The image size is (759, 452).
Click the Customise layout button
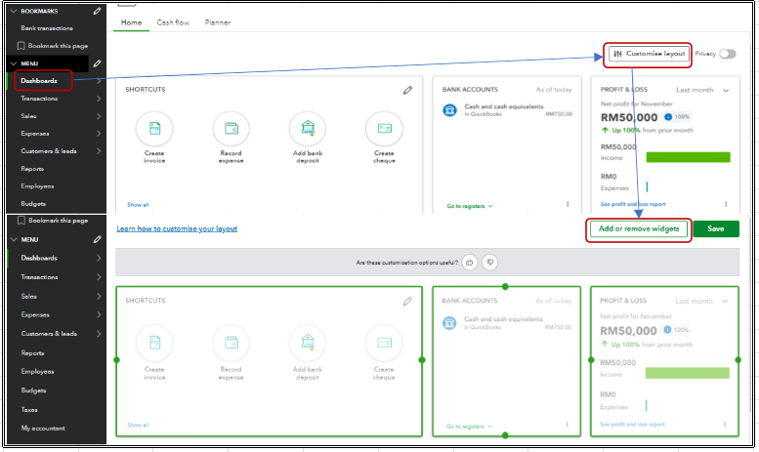pyautogui.click(x=649, y=54)
